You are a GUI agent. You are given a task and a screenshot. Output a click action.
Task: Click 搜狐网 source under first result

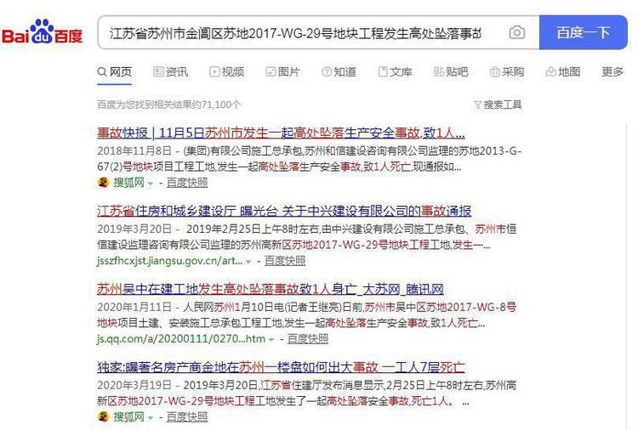pyautogui.click(x=128, y=183)
